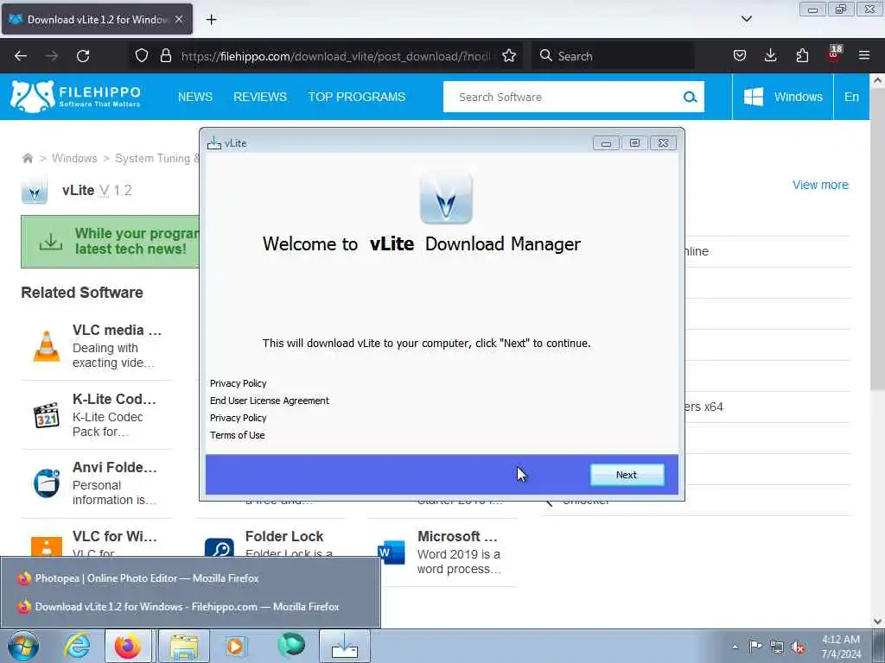Click the Firefox Search box

pyautogui.click(x=613, y=56)
